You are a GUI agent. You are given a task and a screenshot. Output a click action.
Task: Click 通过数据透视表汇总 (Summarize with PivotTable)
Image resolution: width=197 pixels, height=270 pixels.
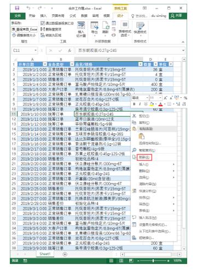(57, 23)
